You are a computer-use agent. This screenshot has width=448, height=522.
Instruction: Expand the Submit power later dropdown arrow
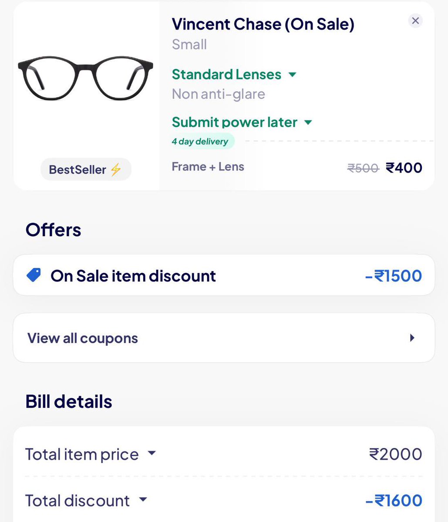pos(308,122)
